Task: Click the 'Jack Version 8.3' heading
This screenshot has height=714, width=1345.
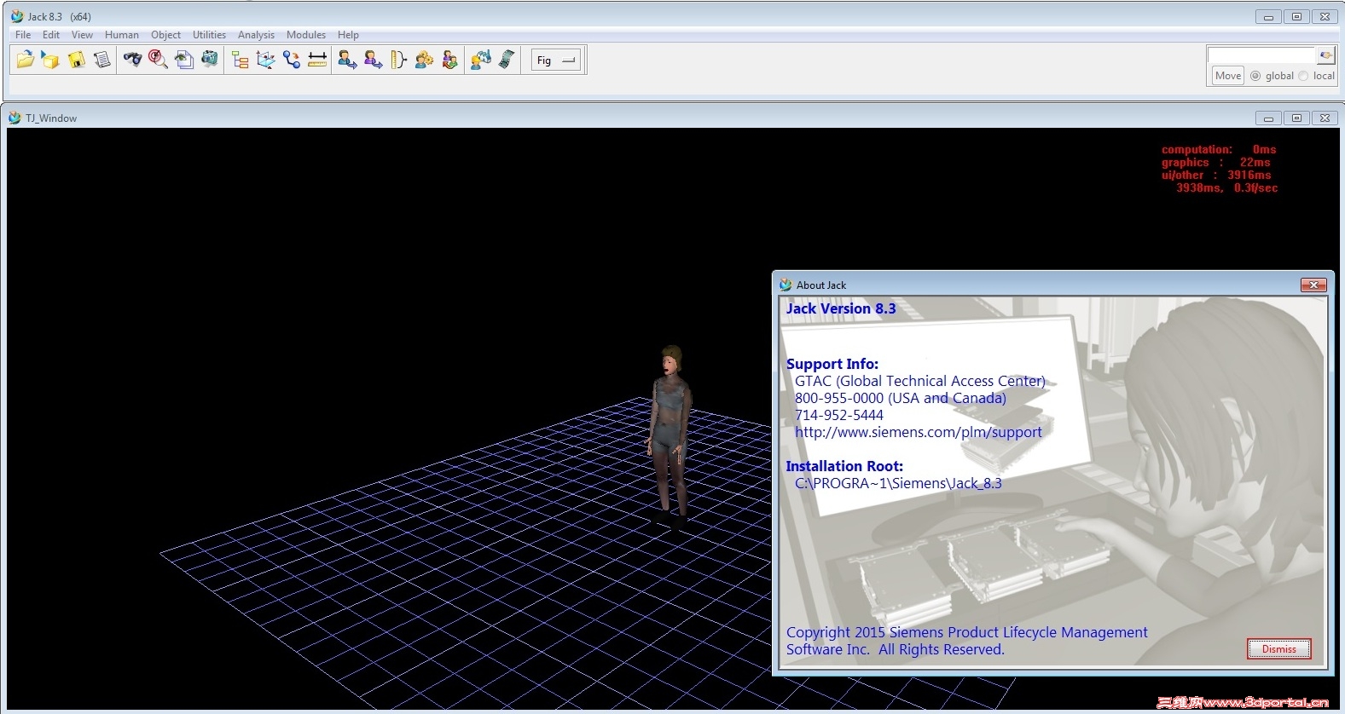Action: (841, 308)
